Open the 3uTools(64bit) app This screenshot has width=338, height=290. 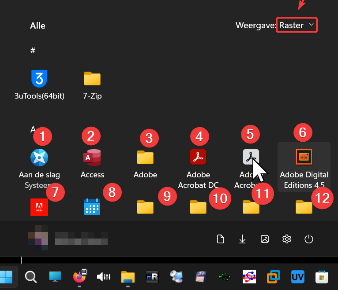pos(39,85)
